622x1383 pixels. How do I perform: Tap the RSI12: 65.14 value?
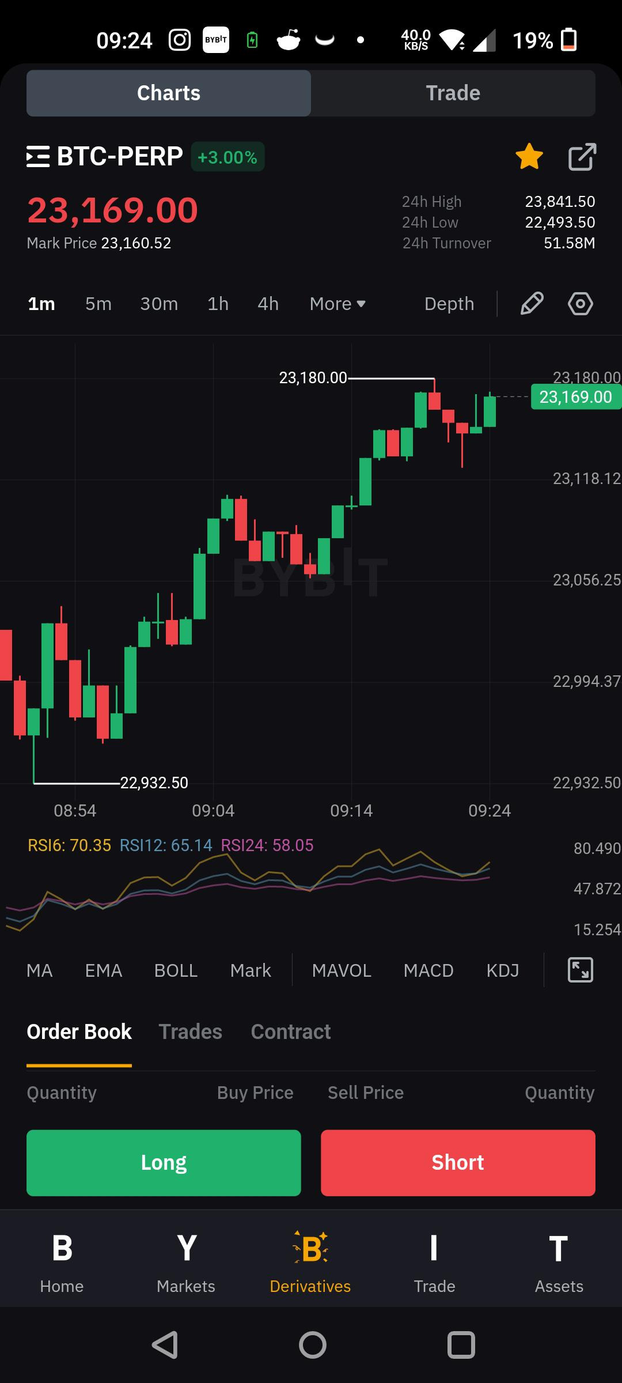pyautogui.click(x=166, y=845)
